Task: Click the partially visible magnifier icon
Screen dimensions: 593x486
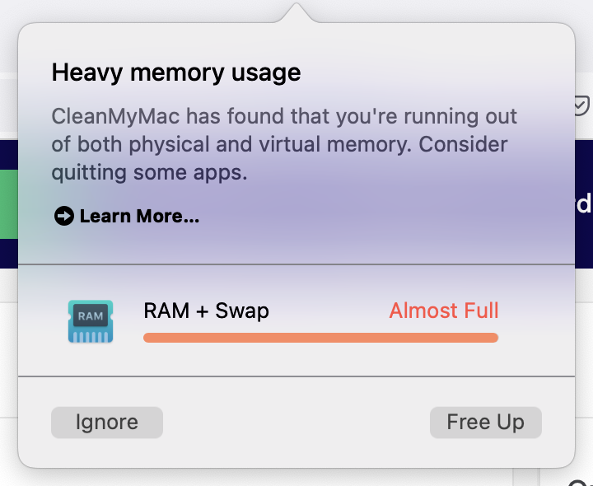Action: click(x=579, y=482)
